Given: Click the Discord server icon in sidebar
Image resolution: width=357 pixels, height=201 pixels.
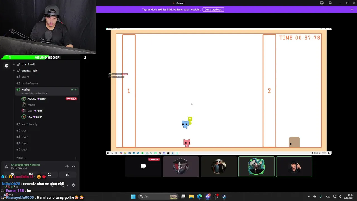Looking at the screenshot, I should pos(7,66).
